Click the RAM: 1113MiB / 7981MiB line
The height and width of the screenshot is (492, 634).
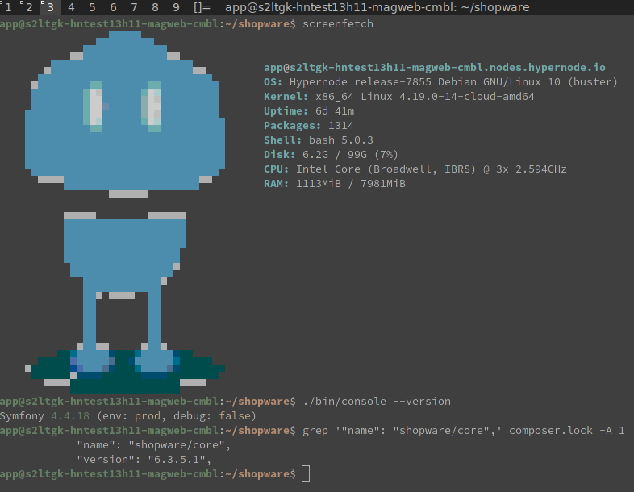[x=335, y=184]
